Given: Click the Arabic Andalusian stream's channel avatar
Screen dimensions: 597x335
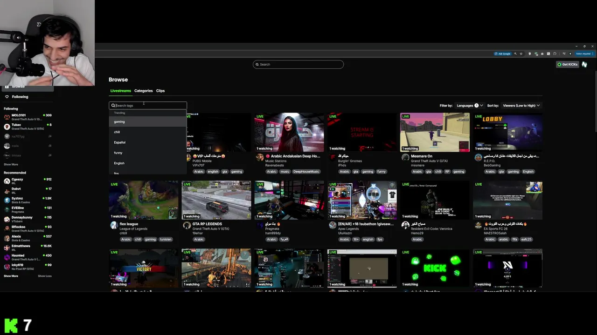Looking at the screenshot, I should pyautogui.click(x=259, y=157).
